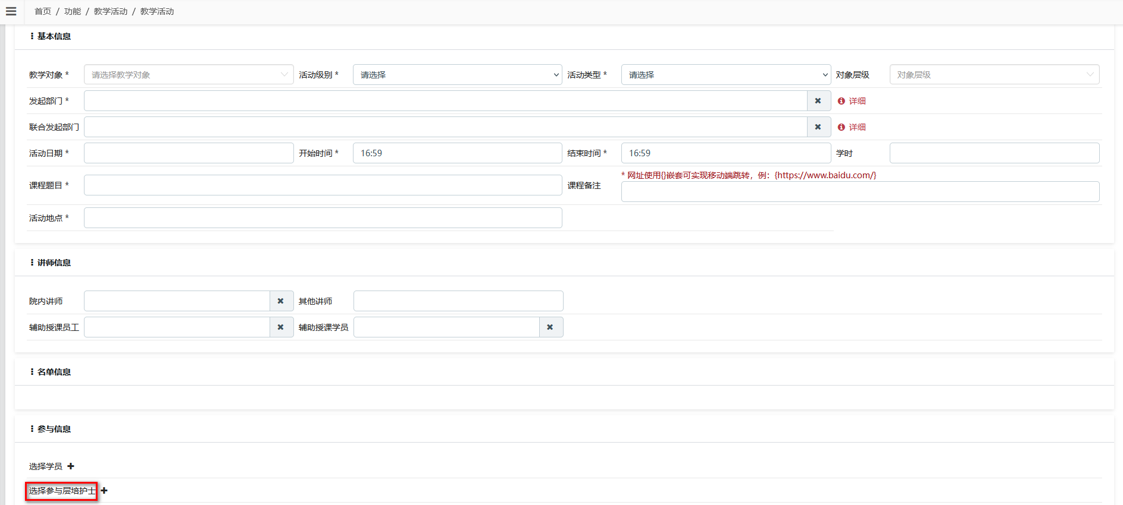
Task: Open the first 教学活动 breadcrumb item
Action: (111, 12)
